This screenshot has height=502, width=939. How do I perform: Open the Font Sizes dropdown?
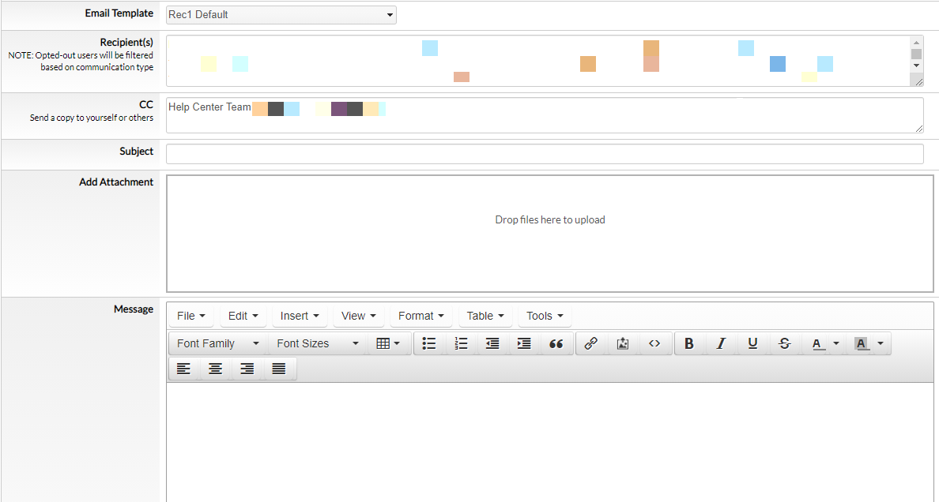click(x=318, y=343)
